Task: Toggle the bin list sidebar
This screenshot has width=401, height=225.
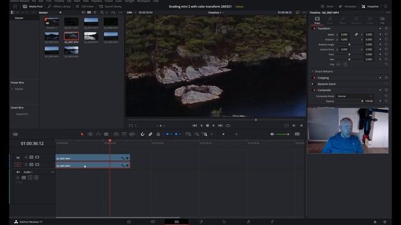Action: coord(13,12)
